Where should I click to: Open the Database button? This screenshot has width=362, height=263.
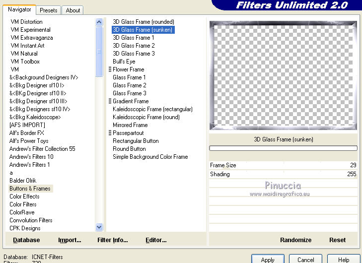tap(26, 240)
